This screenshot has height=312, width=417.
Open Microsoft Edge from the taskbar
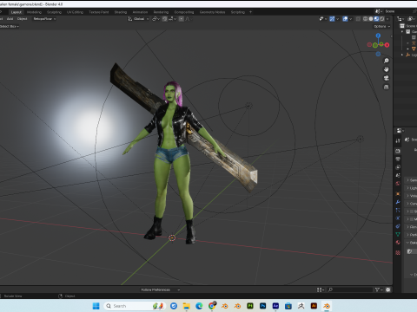[199, 306]
